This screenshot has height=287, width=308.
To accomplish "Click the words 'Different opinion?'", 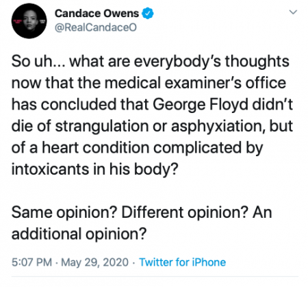I will tap(185, 213).
